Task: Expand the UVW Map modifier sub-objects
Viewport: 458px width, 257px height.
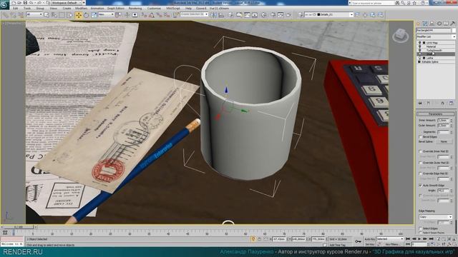Action: point(424,43)
